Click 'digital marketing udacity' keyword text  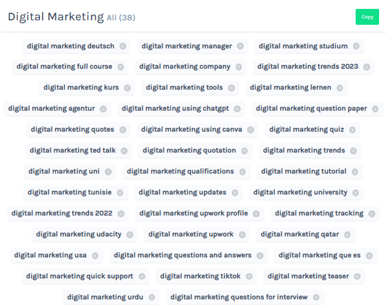coord(79,234)
